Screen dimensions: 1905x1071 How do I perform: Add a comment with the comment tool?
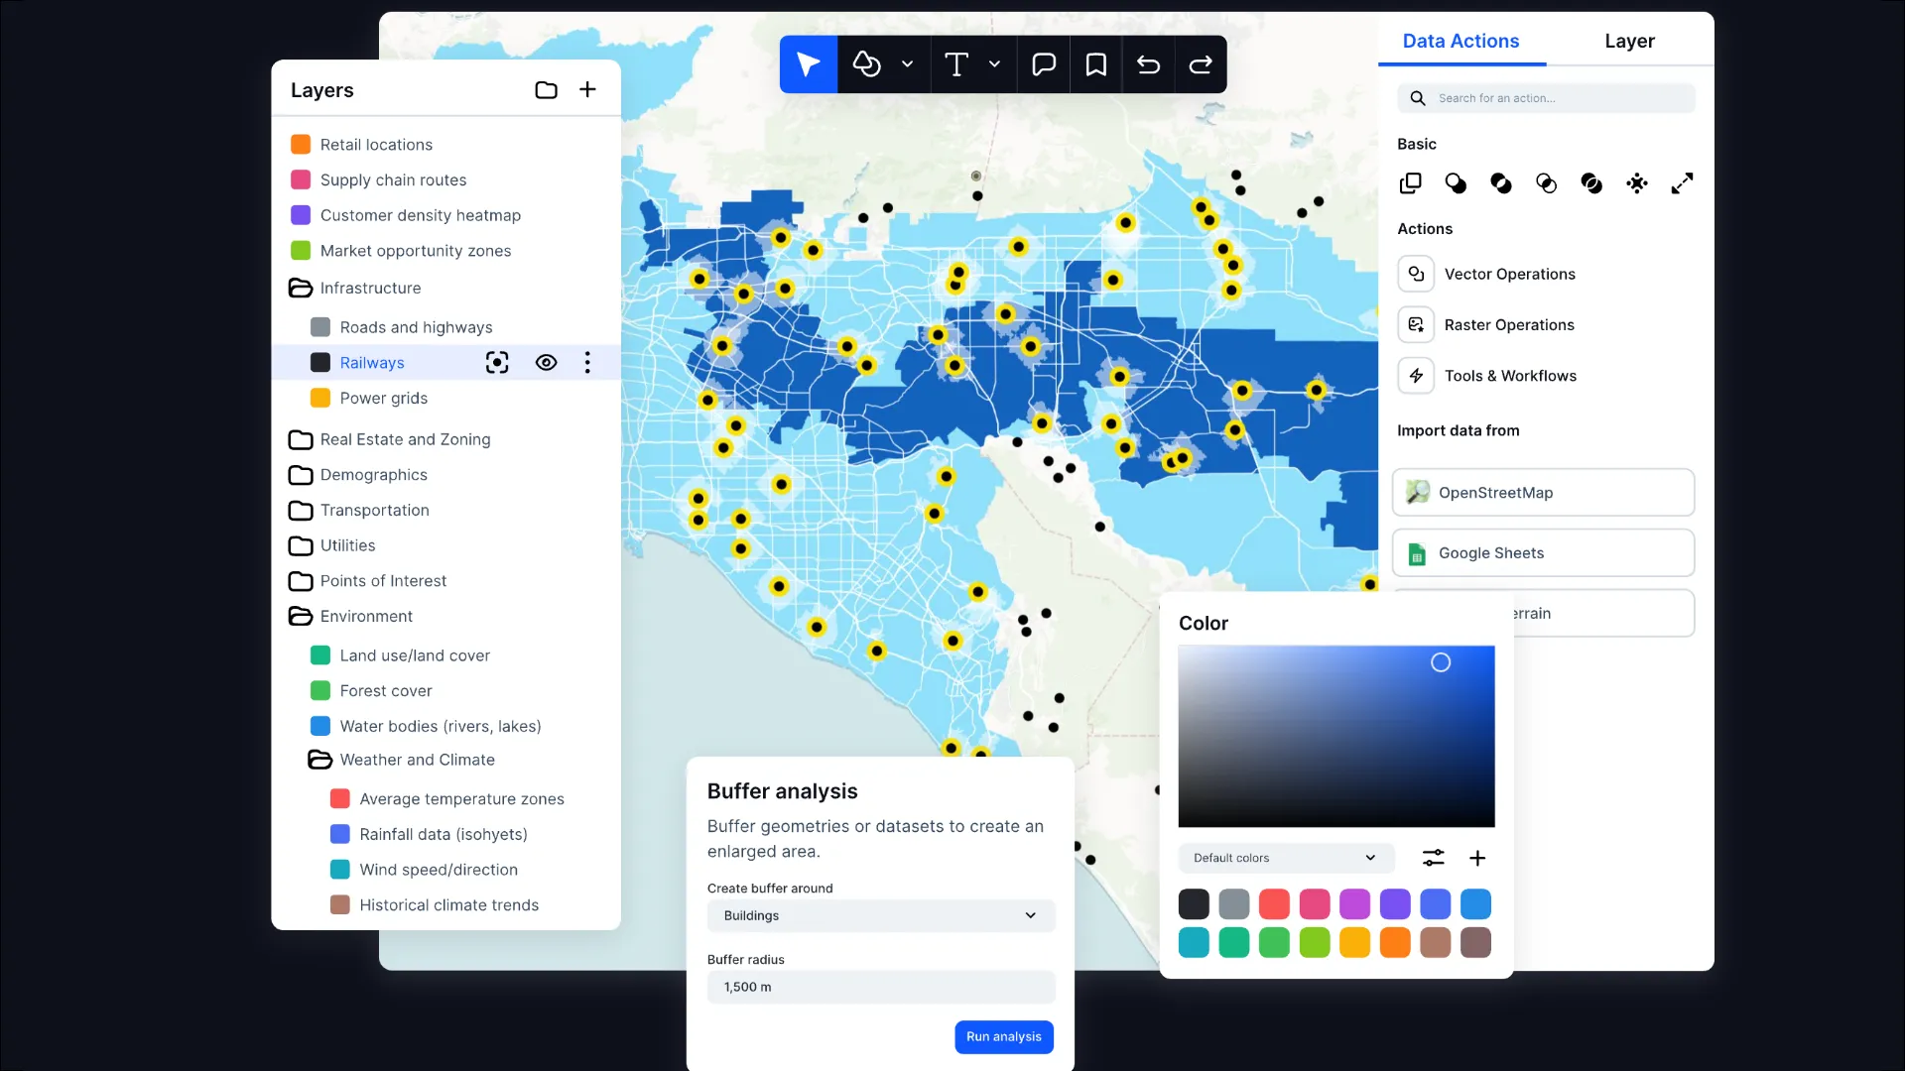1043,63
